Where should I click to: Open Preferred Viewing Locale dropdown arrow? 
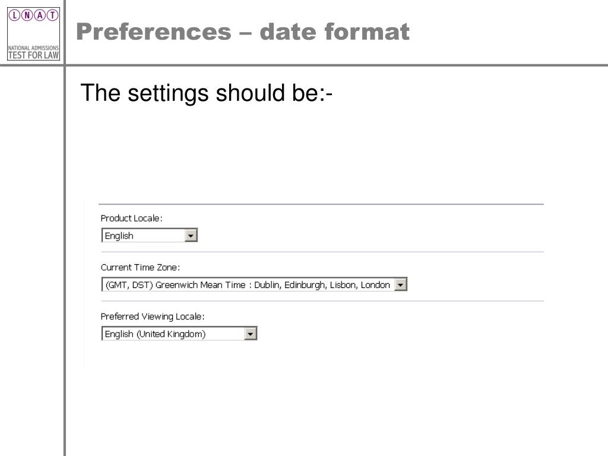coord(251,334)
